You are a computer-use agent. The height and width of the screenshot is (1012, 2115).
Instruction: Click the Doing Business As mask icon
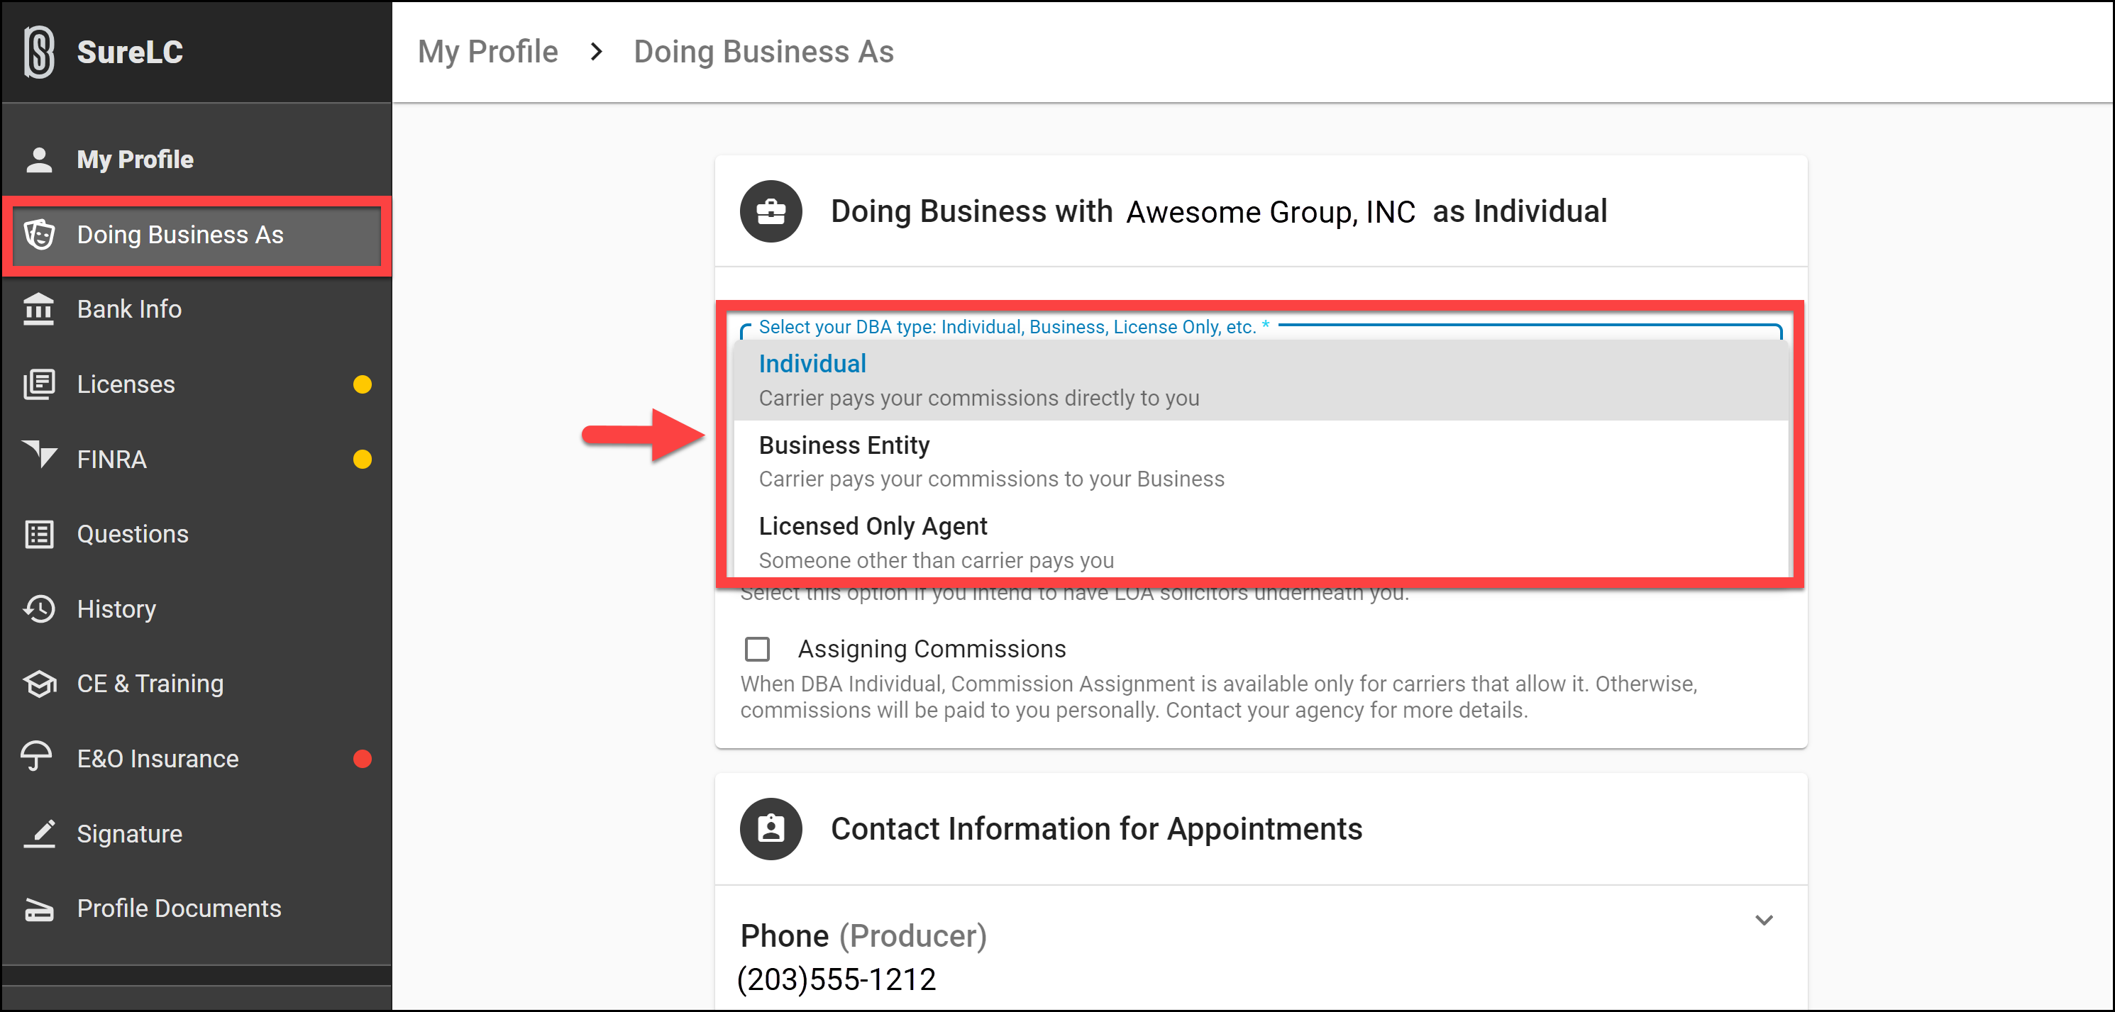[38, 235]
